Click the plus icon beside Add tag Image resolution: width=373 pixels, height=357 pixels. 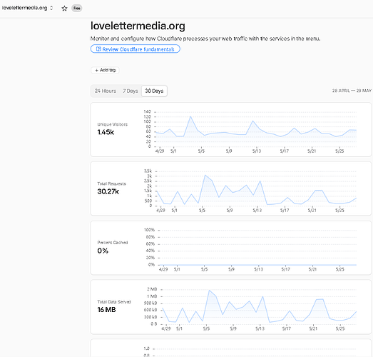[x=96, y=70]
